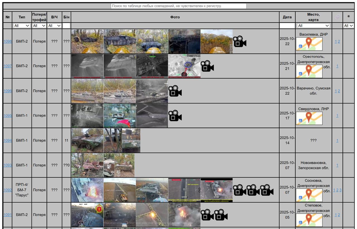Open the video icon in row 1095
The height and width of the screenshot is (229, 357).
pos(175,116)
